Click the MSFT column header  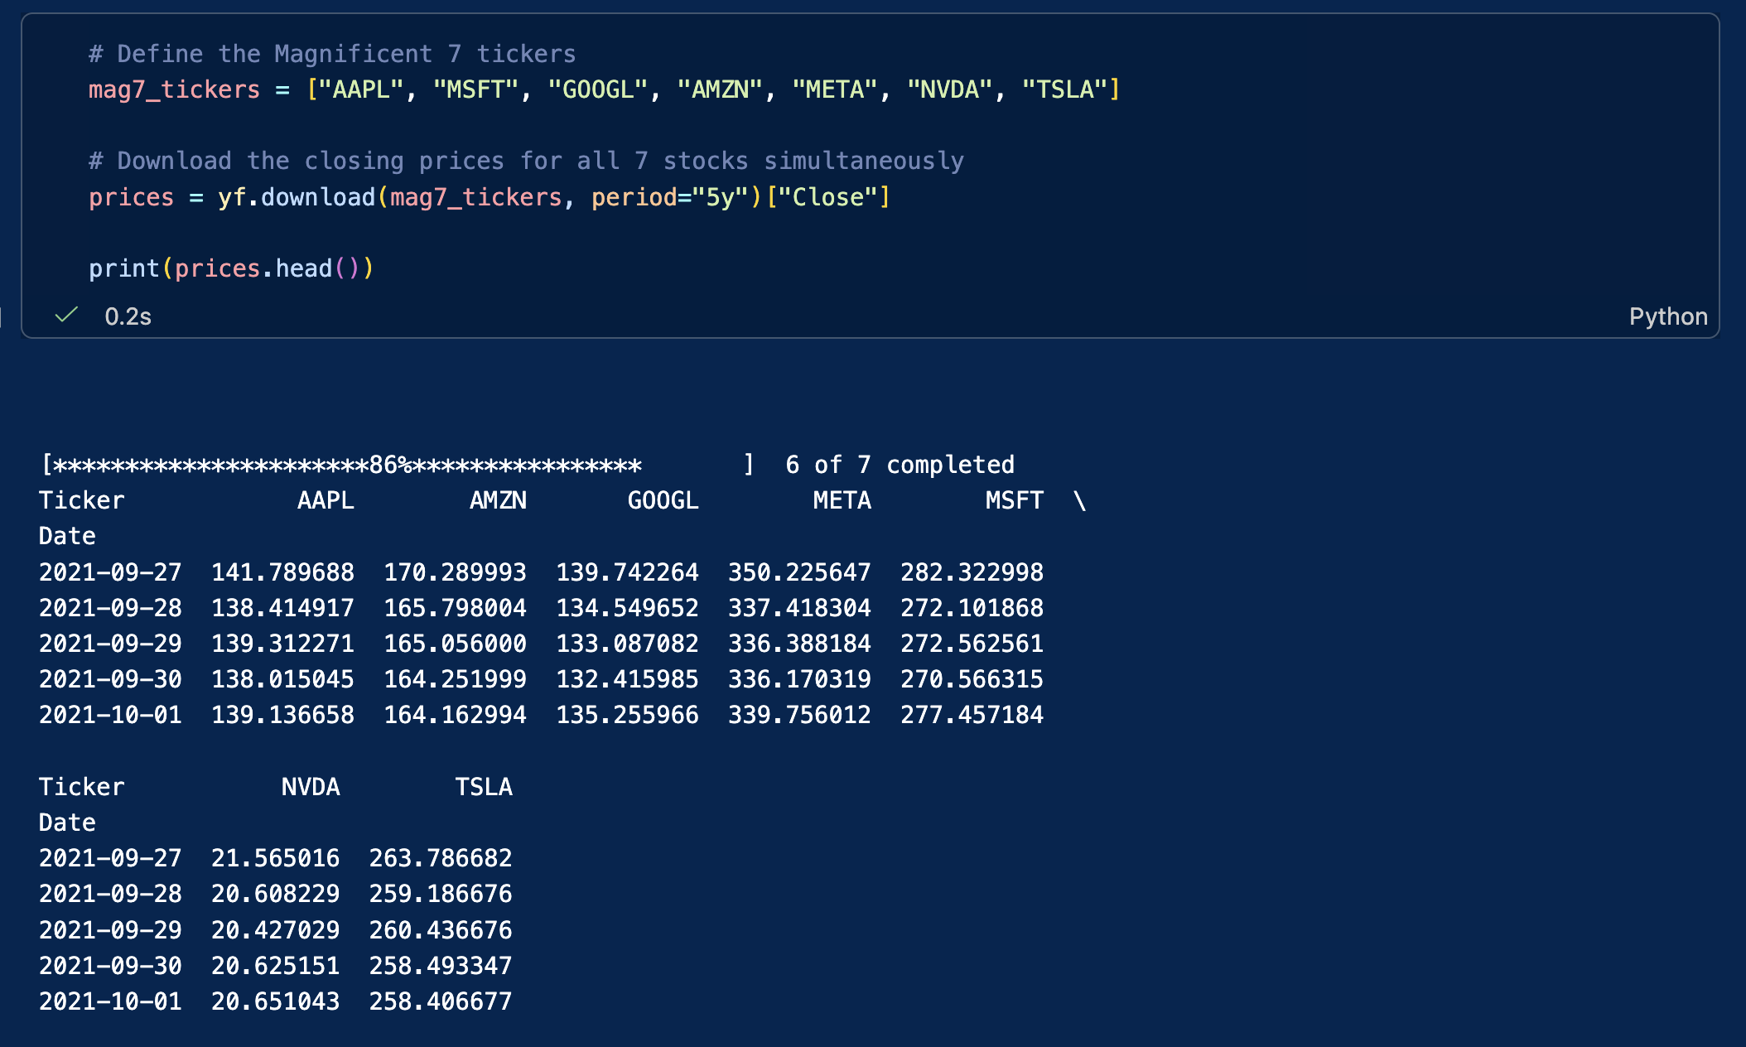click(x=1015, y=500)
